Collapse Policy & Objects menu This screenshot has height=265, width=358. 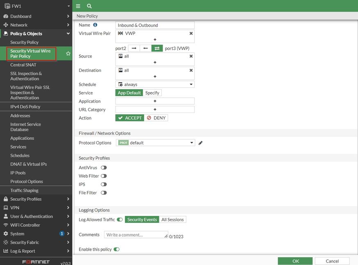click(x=36, y=34)
